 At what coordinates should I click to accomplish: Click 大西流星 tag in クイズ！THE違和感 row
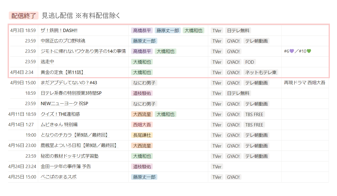(142, 114)
